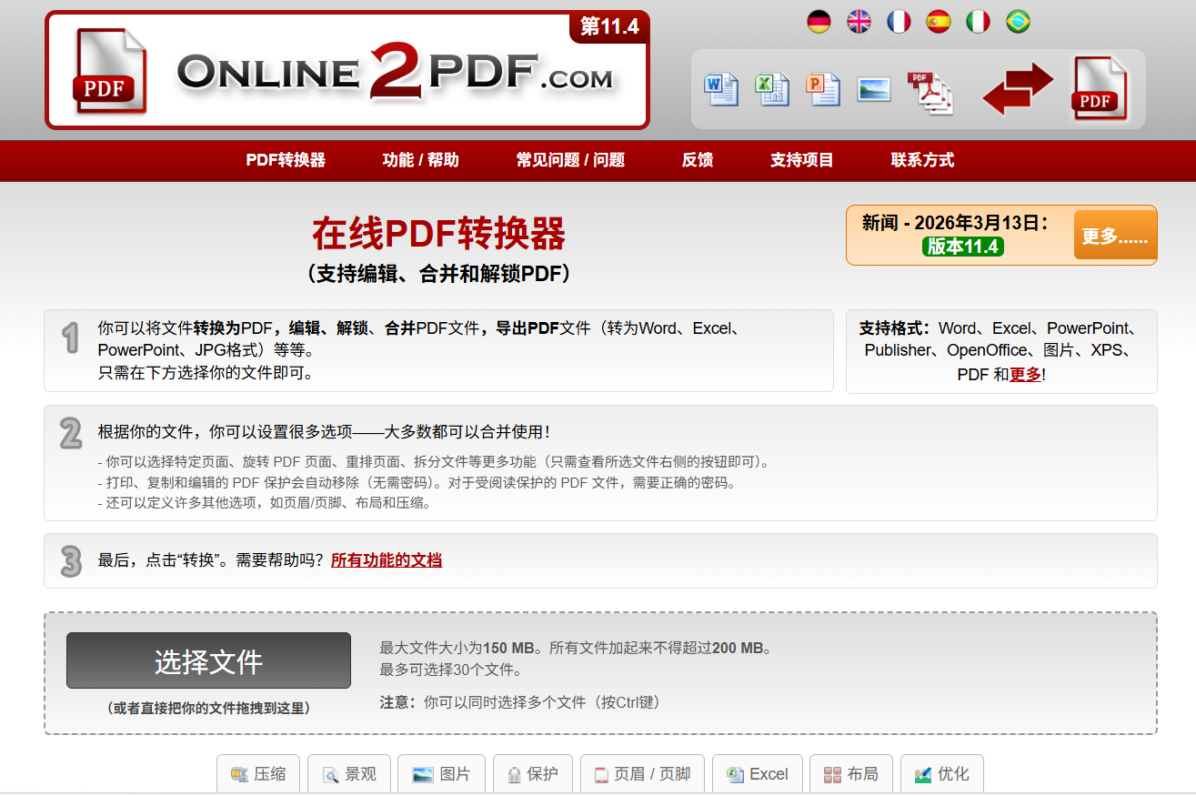Screen dimensions: 1196x796
Task: Open the 更多 supported formats link
Action: point(1026,374)
